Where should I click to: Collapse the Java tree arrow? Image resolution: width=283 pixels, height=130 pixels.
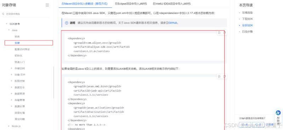[9, 30]
